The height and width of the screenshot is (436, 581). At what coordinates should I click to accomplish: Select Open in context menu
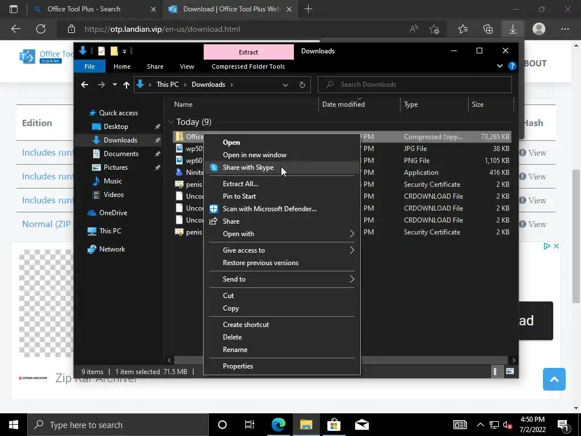coord(231,142)
